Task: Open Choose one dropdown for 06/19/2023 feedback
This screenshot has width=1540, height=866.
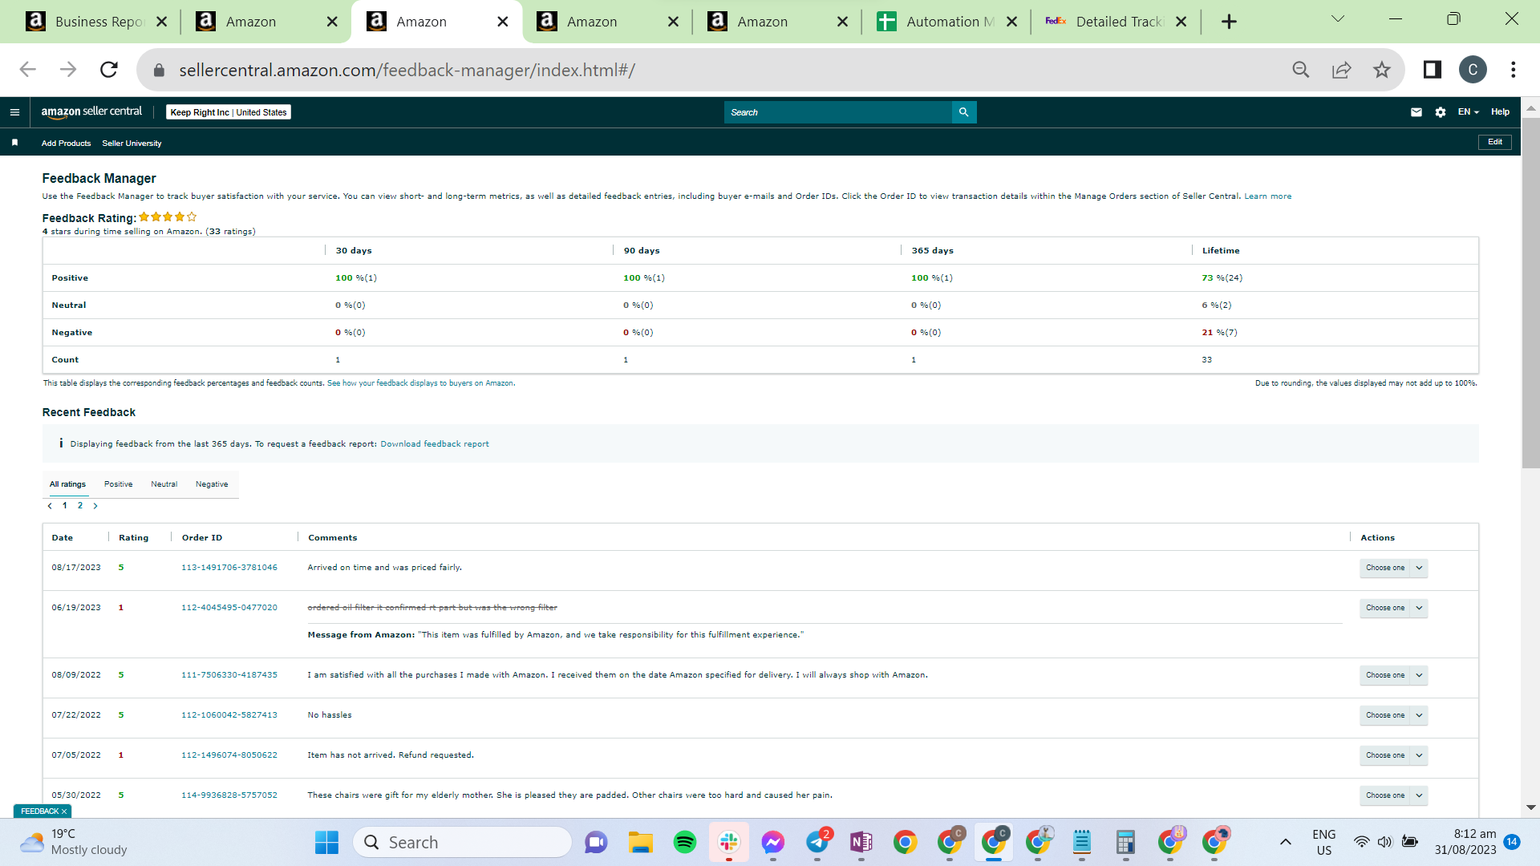Action: 1394,608
